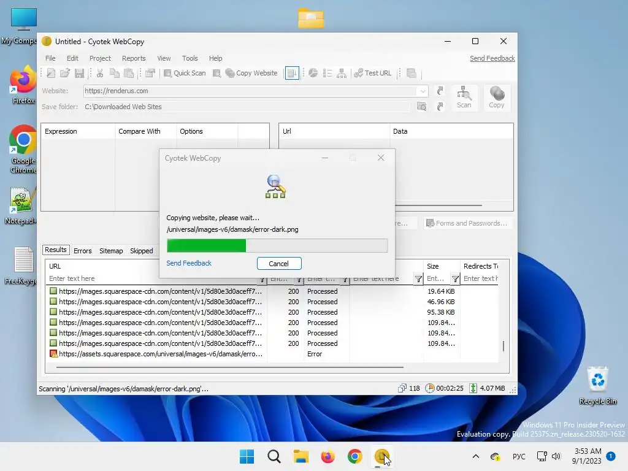This screenshot has width=628, height=471.
Task: Click the Save project toolbar icon
Action: click(79, 73)
